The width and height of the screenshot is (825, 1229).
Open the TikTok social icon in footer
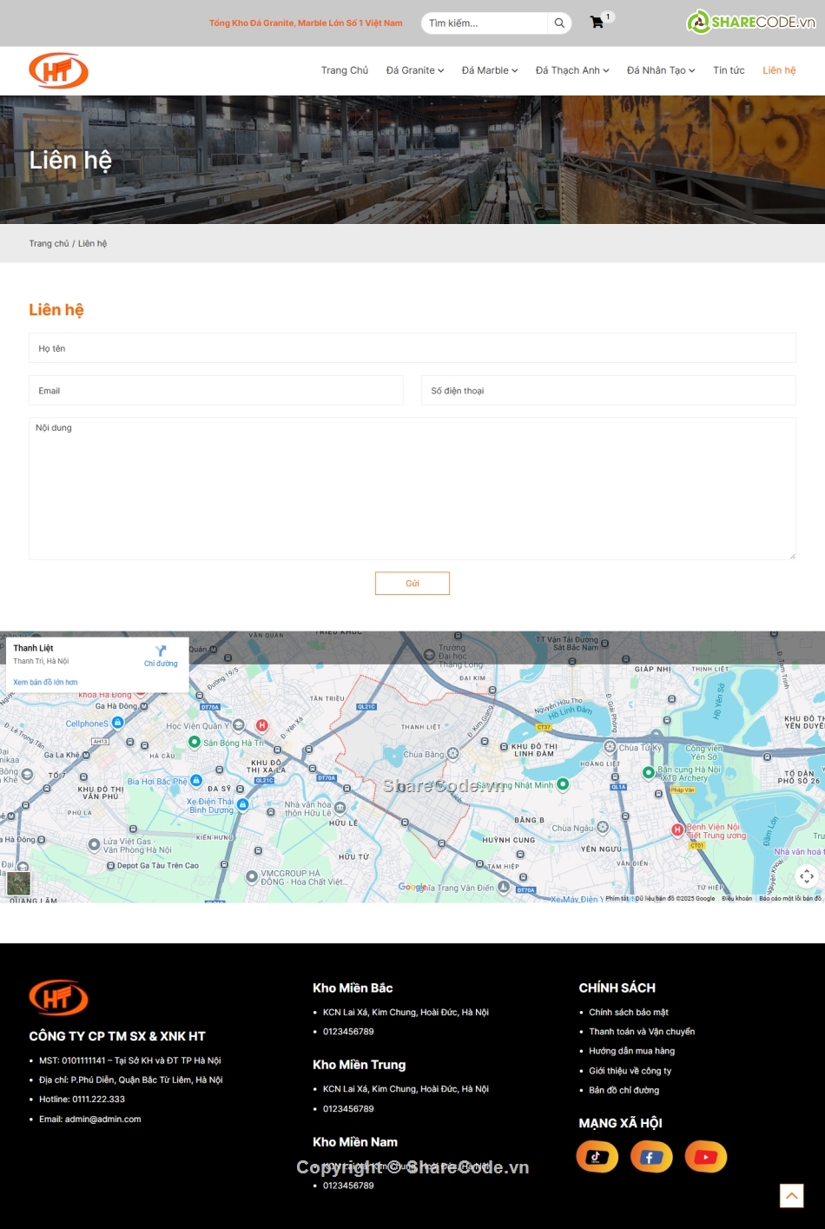[x=597, y=1156]
